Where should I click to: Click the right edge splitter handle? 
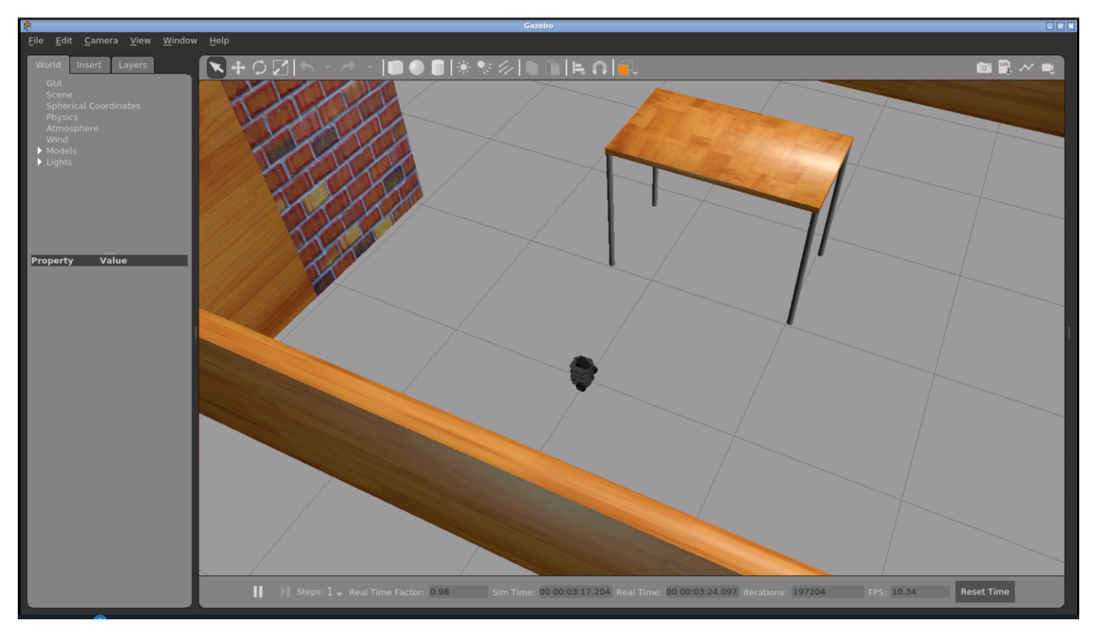(x=1069, y=333)
